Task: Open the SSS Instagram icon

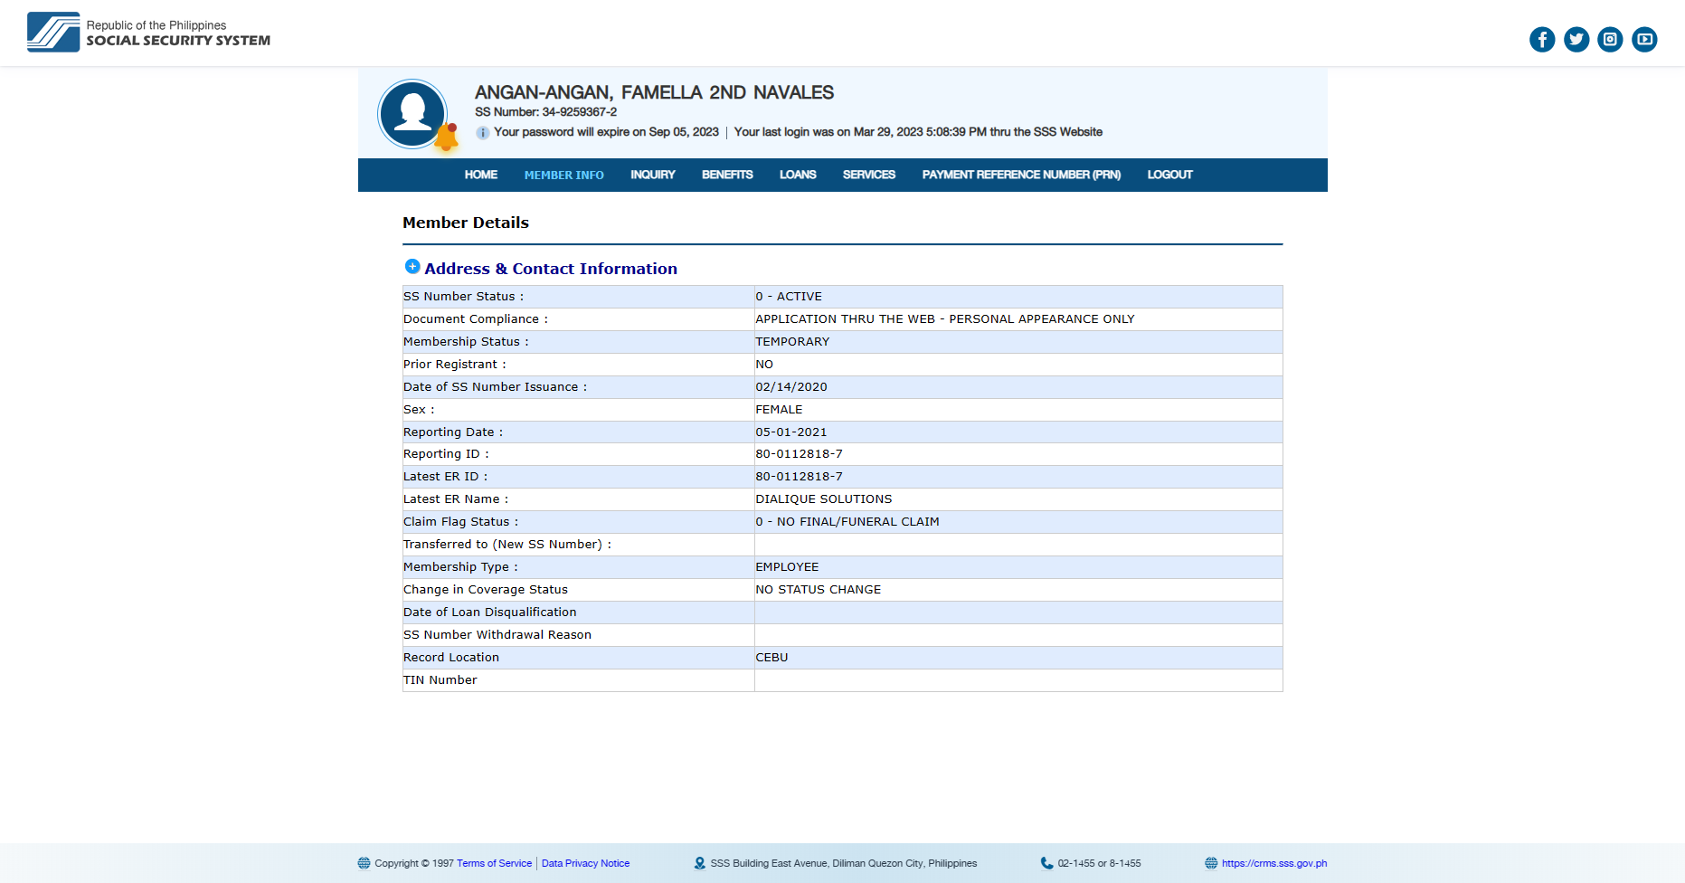Action: [1610, 40]
